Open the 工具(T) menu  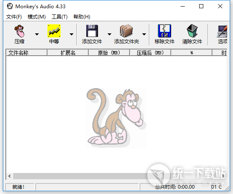click(x=59, y=17)
